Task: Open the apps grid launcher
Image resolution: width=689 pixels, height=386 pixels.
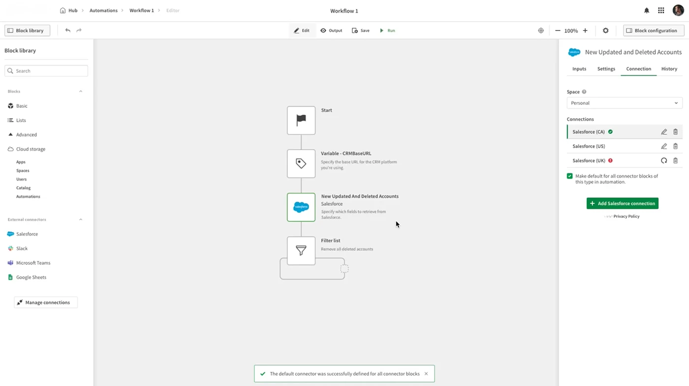Action: point(661,10)
